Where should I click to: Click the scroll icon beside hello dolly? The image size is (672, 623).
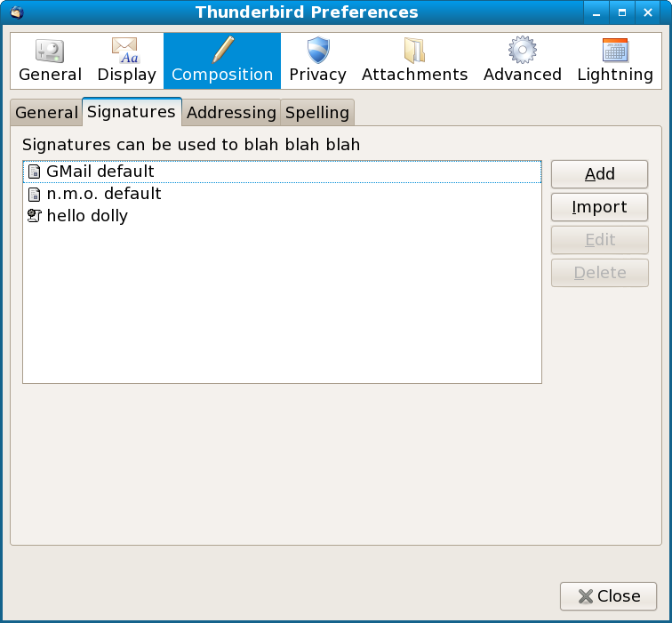pos(34,216)
